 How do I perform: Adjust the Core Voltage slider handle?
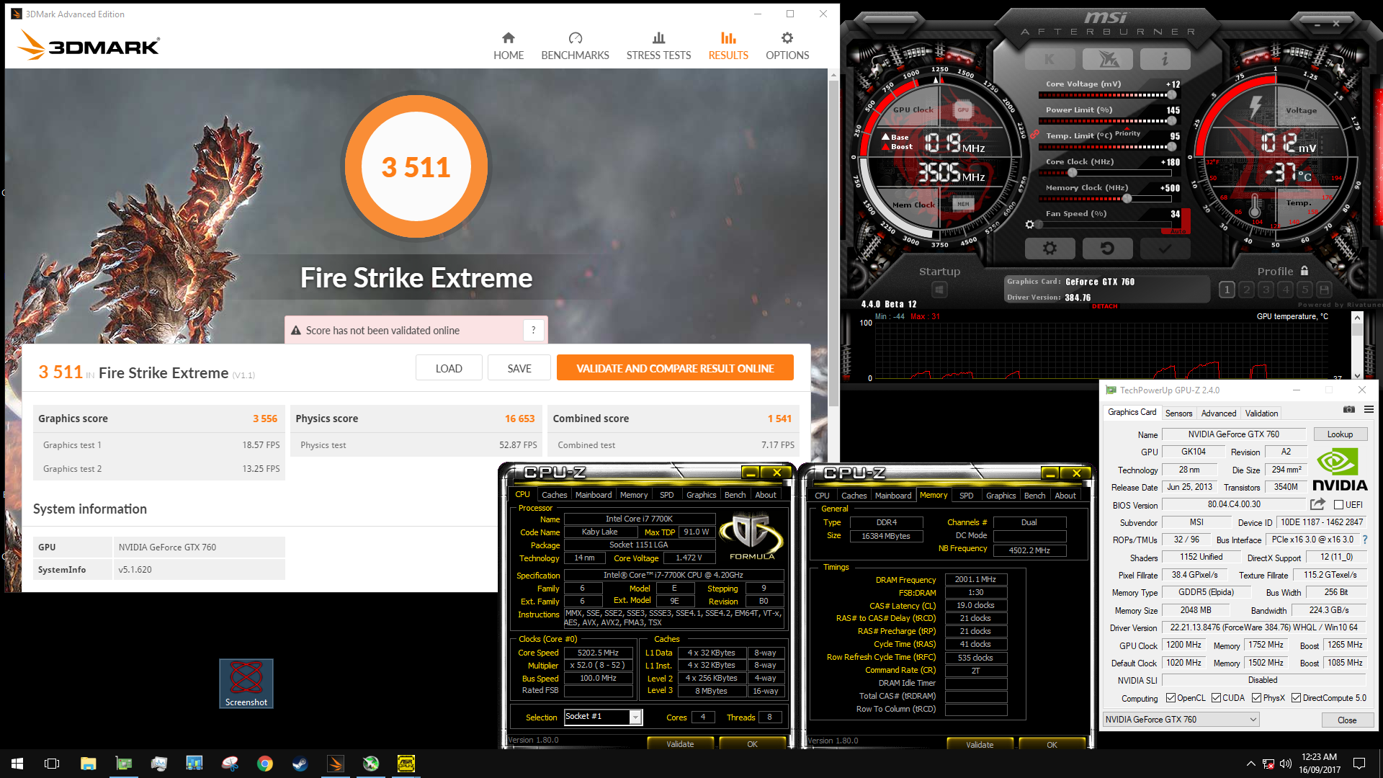pyautogui.click(x=1172, y=95)
